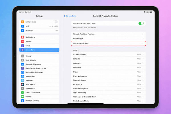171x114 pixels.
Task: Tap the Airplane Mode icon
Action: 23,22
